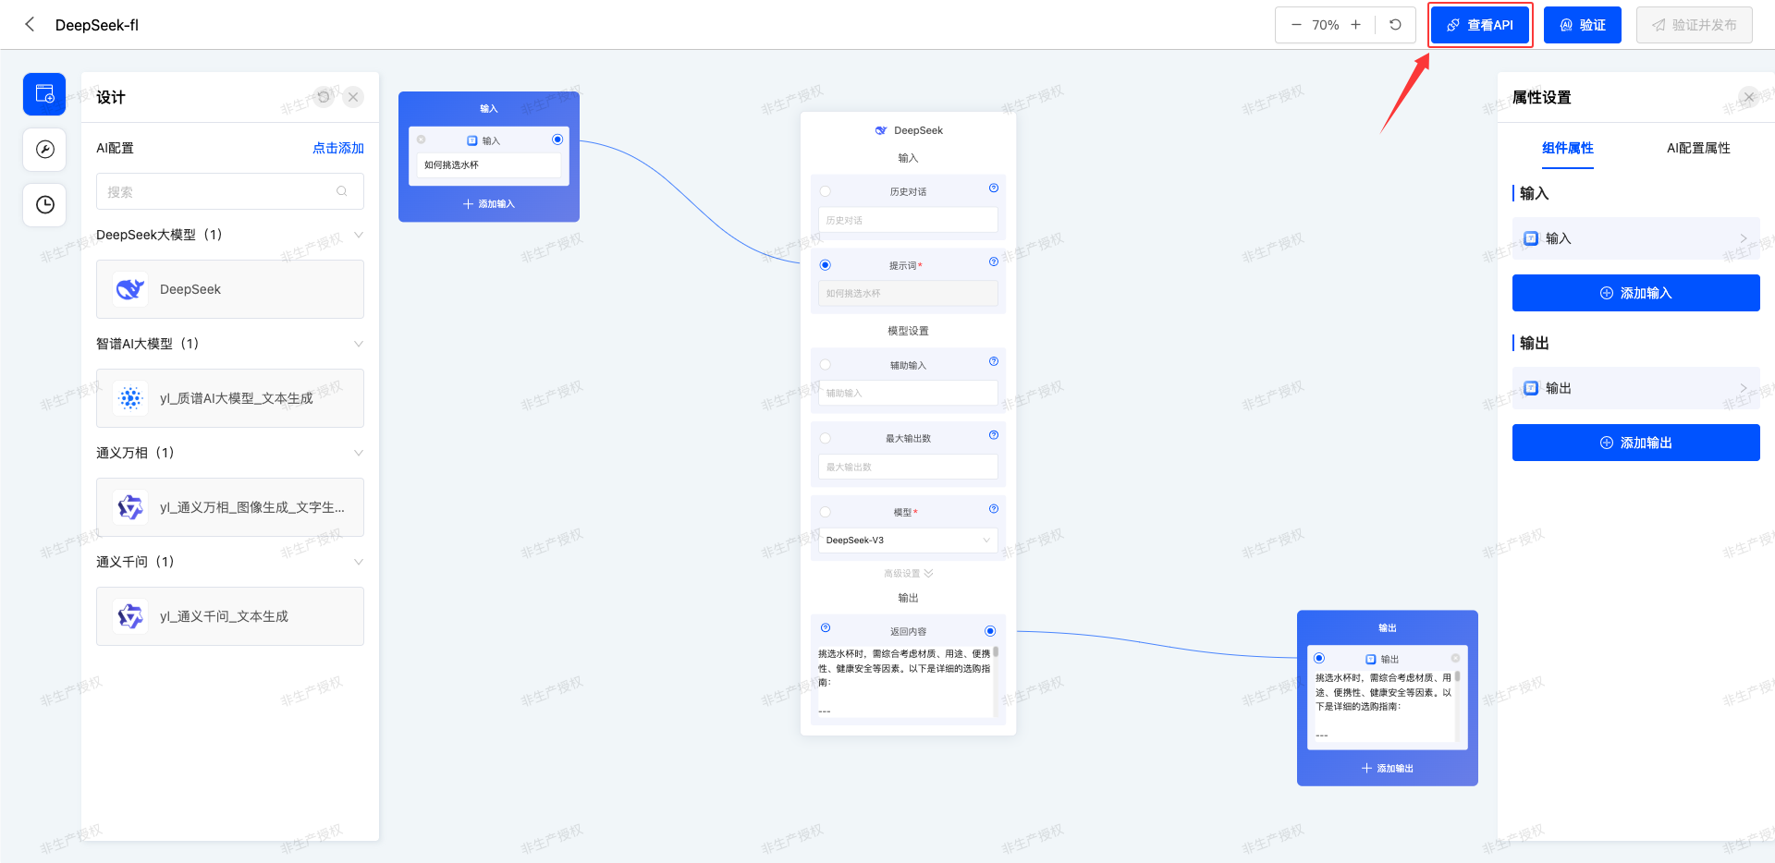Select the 历史对话 radio button
This screenshot has height=863, width=1775.
coord(826,191)
